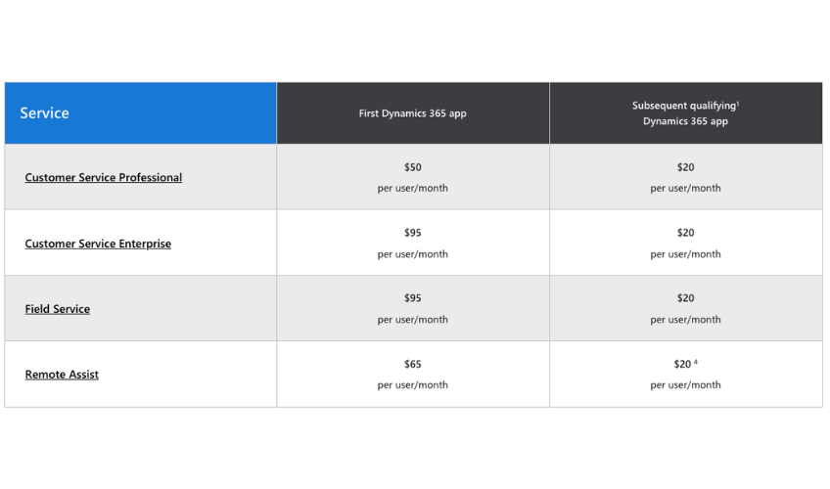This screenshot has height=489, width=830.
Task: Select Customer Service Professional $20 subsequent price
Action: [x=685, y=177]
